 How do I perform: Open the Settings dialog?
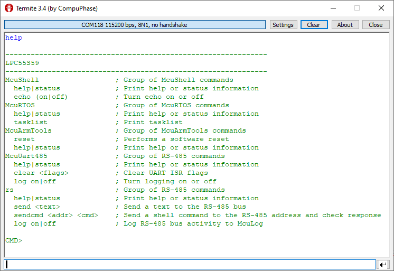point(283,25)
